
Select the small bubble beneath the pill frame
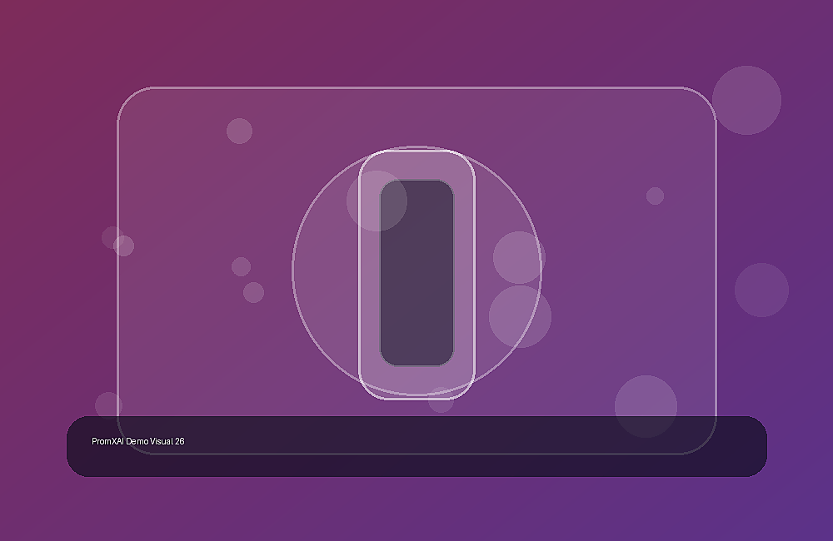pyautogui.click(x=441, y=401)
